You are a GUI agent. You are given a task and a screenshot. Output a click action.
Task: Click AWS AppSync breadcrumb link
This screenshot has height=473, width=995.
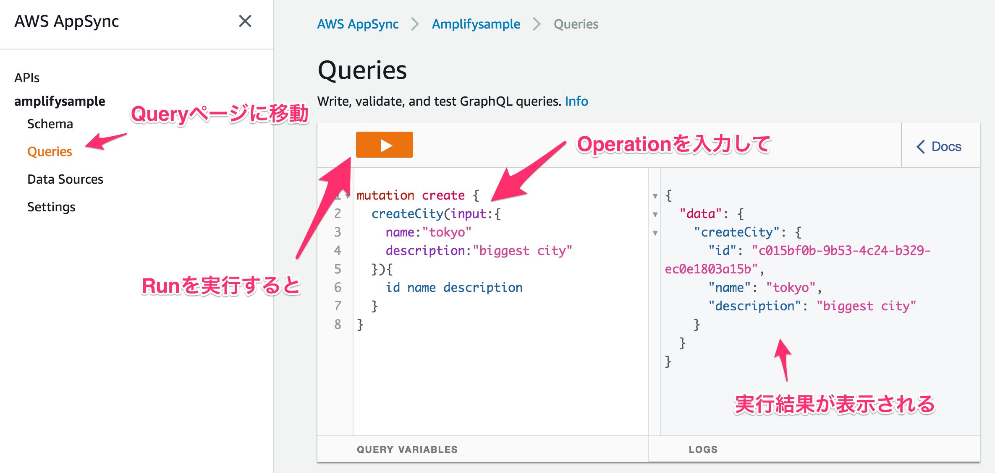coord(358,24)
